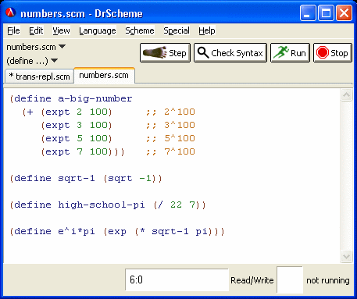The image size is (357, 299).
Task: Expand the (define ...) definitions dropdown
Action: click(32, 61)
